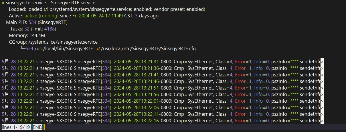Select the Main PID number 534
This screenshot has width=346, height=132.
33,23
